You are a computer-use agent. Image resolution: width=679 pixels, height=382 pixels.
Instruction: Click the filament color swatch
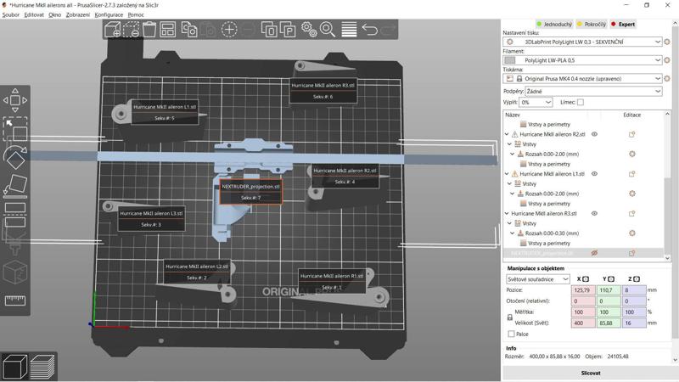pos(510,60)
